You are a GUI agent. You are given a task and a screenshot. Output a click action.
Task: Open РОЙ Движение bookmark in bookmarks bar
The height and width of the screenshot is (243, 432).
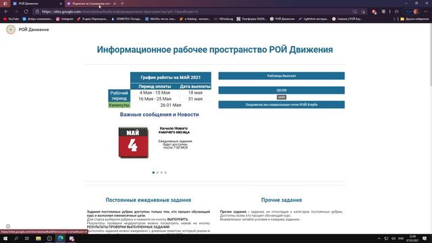[282, 19]
